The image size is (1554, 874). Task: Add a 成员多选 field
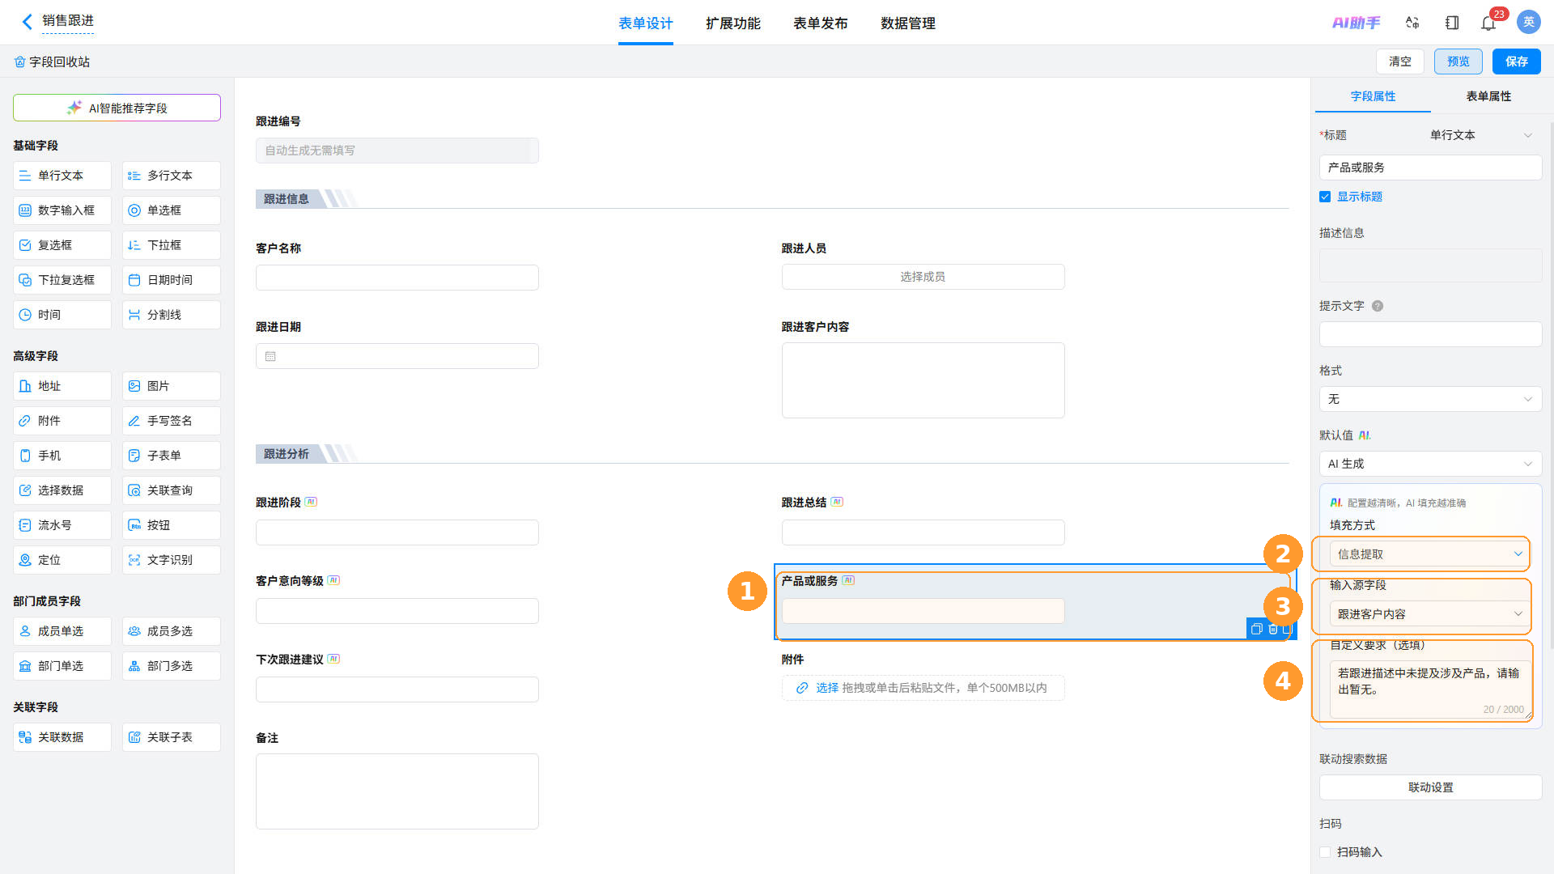pyautogui.click(x=172, y=631)
